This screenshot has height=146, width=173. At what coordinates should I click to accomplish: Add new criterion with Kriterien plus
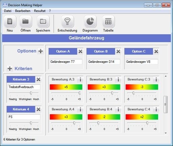point(10,68)
